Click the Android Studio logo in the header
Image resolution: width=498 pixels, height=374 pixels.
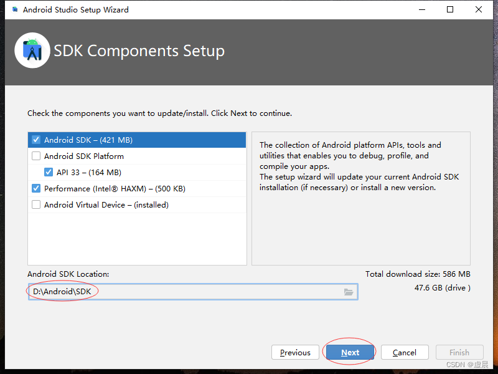click(x=32, y=50)
